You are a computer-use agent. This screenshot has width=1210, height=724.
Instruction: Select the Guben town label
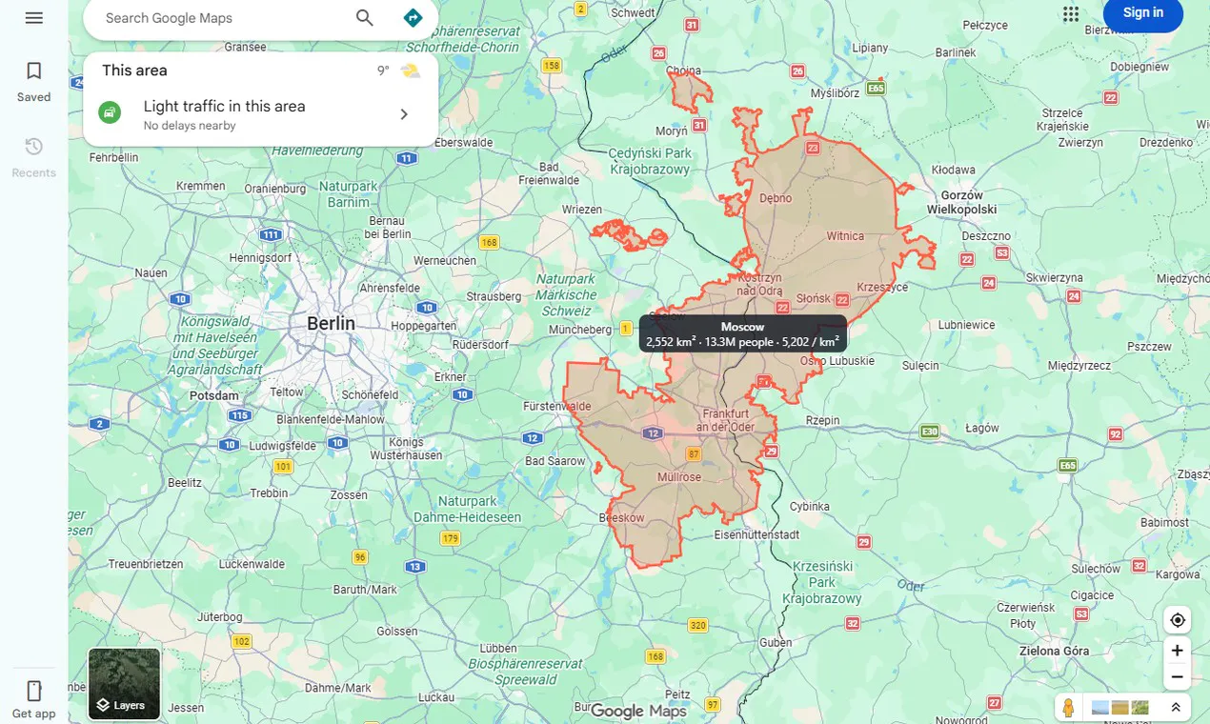click(775, 643)
